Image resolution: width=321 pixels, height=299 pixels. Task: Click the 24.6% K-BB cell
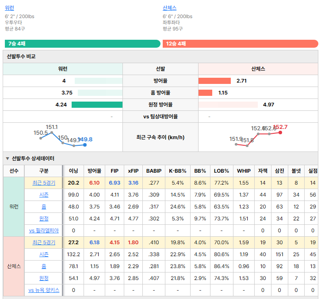178,207
